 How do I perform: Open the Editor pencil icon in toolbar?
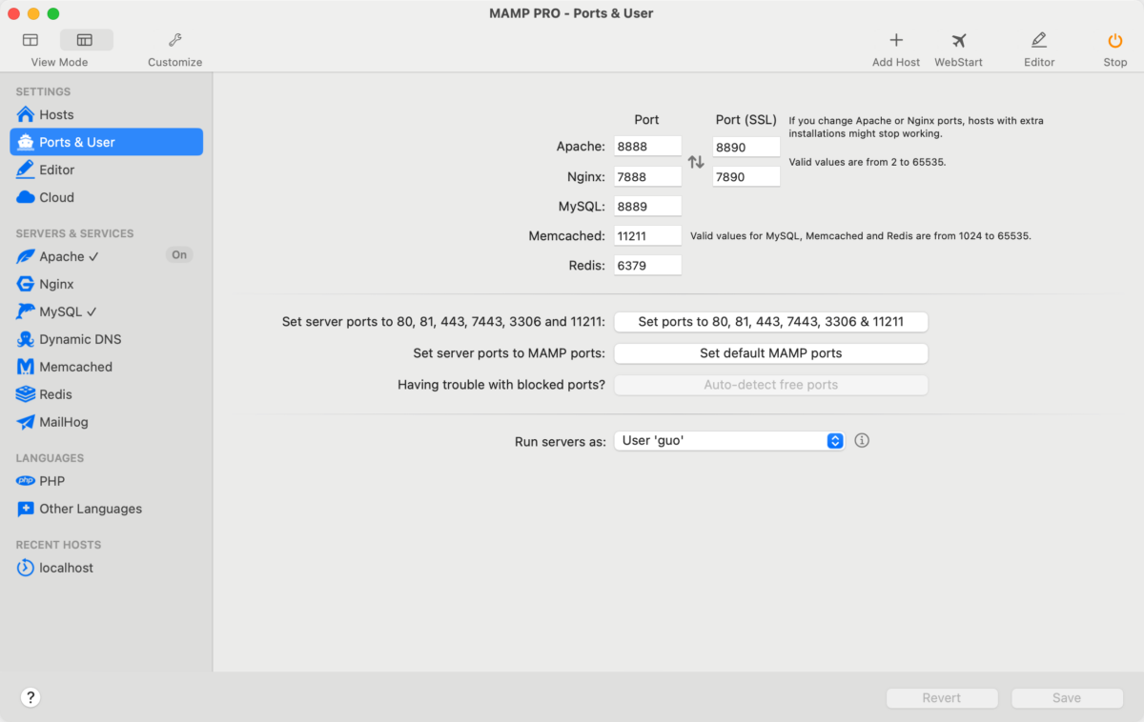[1039, 40]
